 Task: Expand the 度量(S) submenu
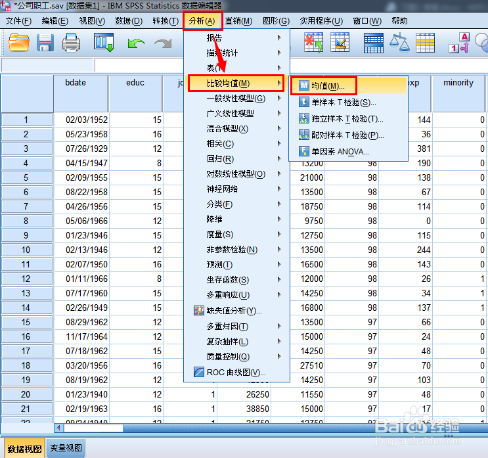click(237, 234)
